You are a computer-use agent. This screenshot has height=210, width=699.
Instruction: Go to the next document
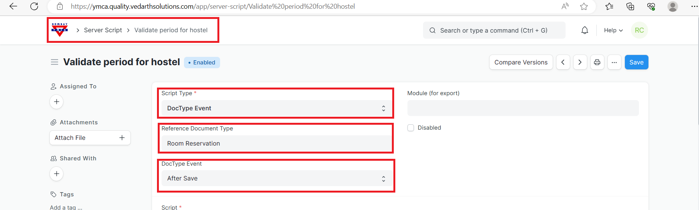tap(580, 62)
